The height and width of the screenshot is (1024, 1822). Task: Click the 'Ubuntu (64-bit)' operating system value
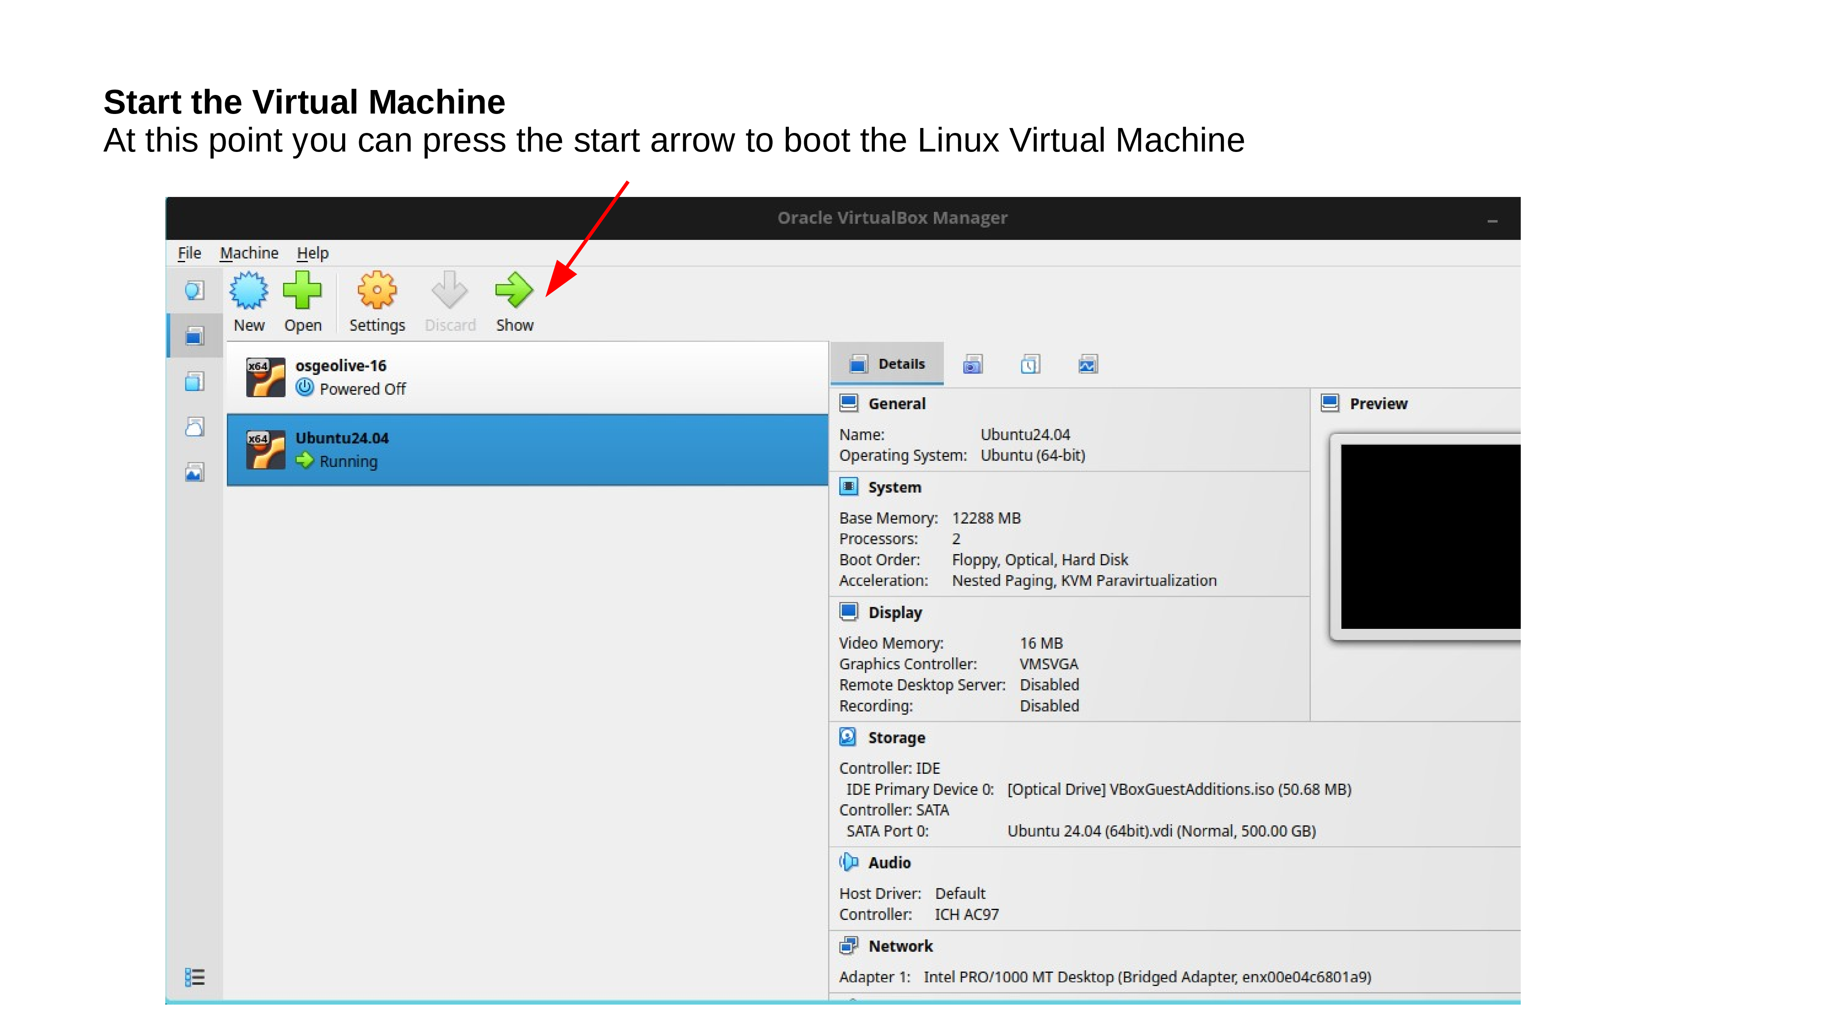click(1033, 455)
